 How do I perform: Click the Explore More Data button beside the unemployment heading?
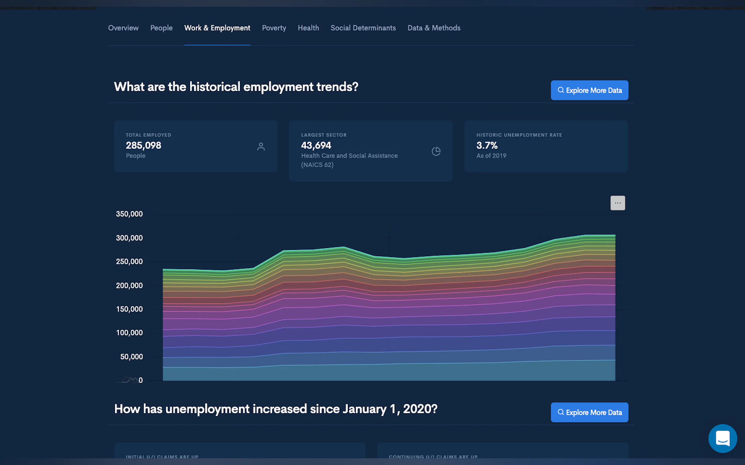click(x=589, y=412)
